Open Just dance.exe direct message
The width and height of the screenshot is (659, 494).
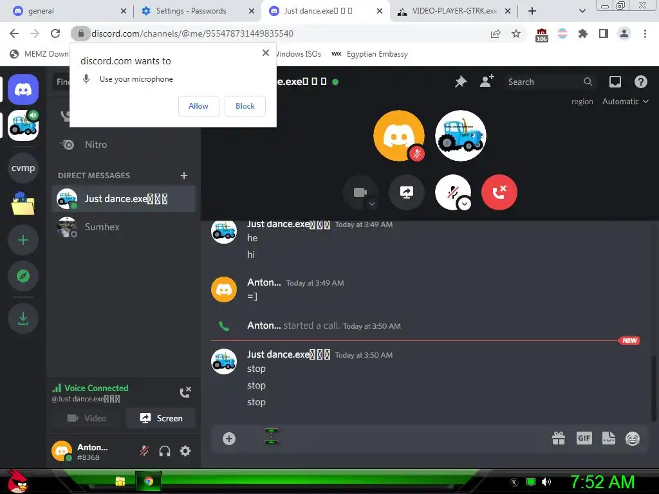(x=124, y=199)
